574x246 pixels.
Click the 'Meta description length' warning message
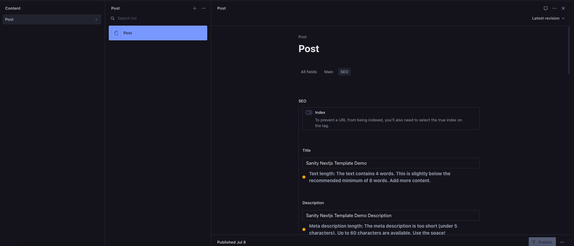pos(383,229)
